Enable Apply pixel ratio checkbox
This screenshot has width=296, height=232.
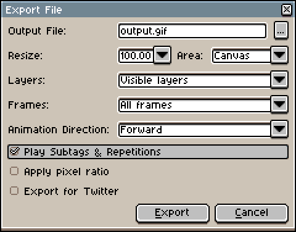click(14, 171)
